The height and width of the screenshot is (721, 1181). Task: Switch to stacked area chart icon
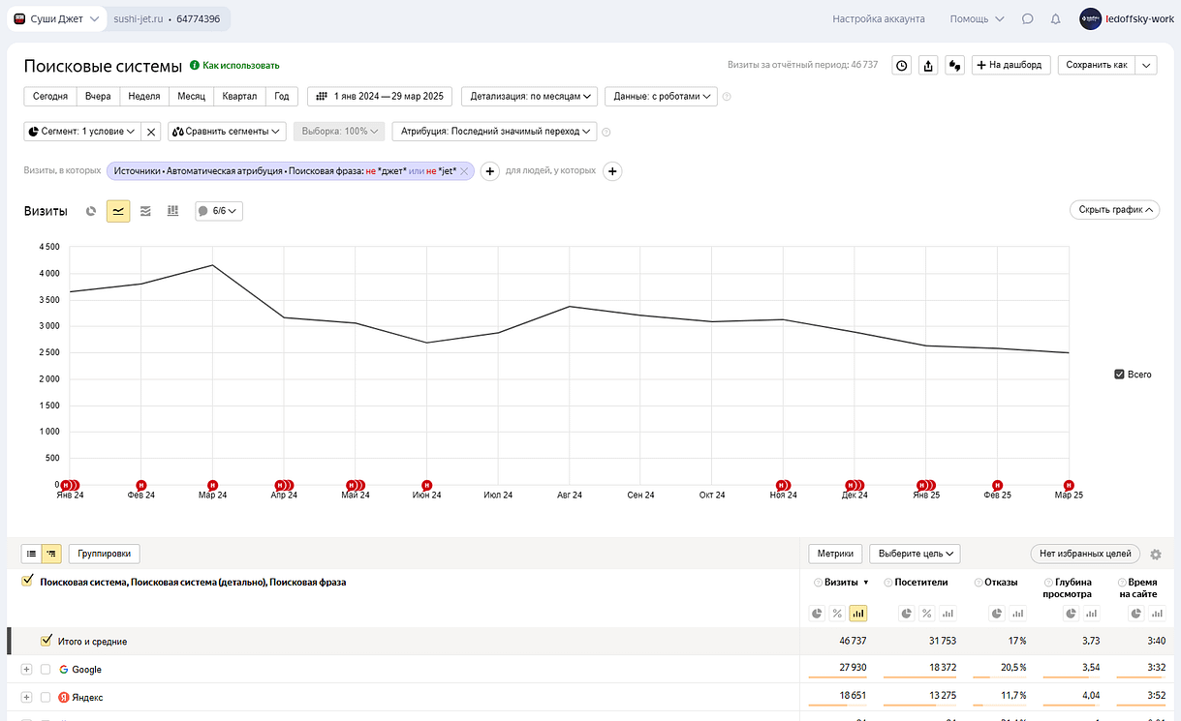point(145,211)
